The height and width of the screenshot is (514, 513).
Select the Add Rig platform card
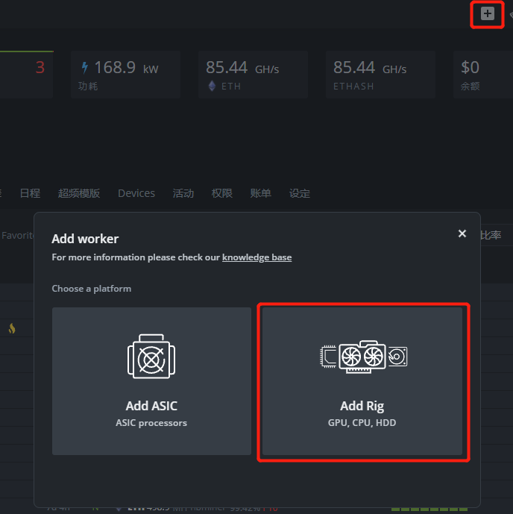click(362, 380)
